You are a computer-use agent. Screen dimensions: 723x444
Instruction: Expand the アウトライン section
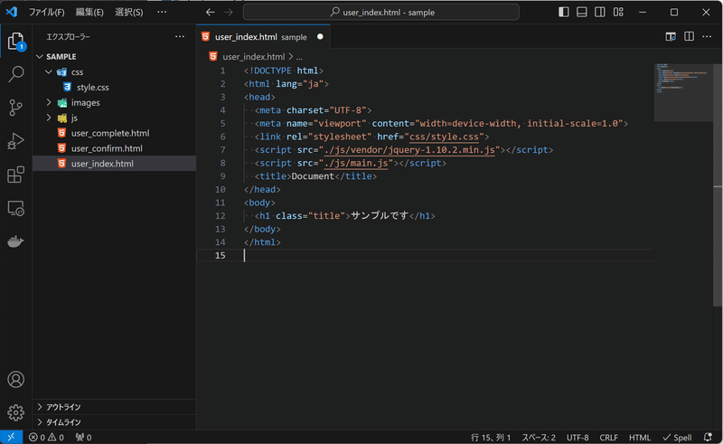click(x=63, y=407)
